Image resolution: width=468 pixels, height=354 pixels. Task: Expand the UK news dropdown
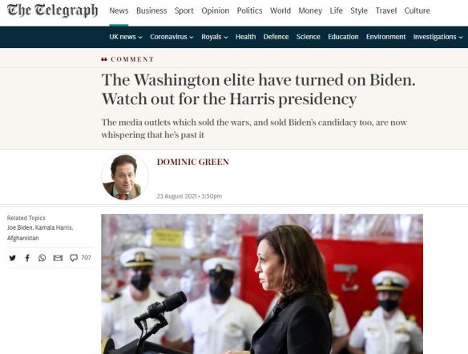click(x=126, y=37)
